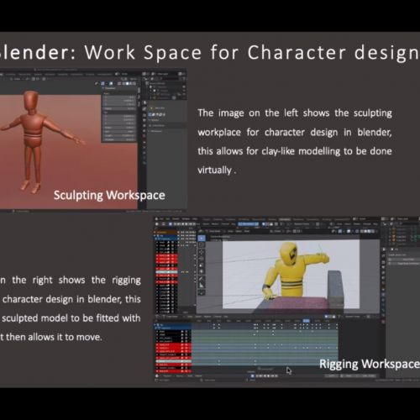420x420 pixels.
Task: Click the yellow dummy character in rigging viewport
Action: pyautogui.click(x=291, y=271)
